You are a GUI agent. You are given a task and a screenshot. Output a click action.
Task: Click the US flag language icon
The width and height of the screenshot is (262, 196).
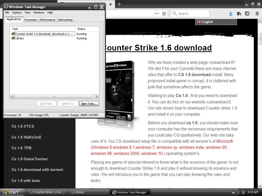click(199, 22)
